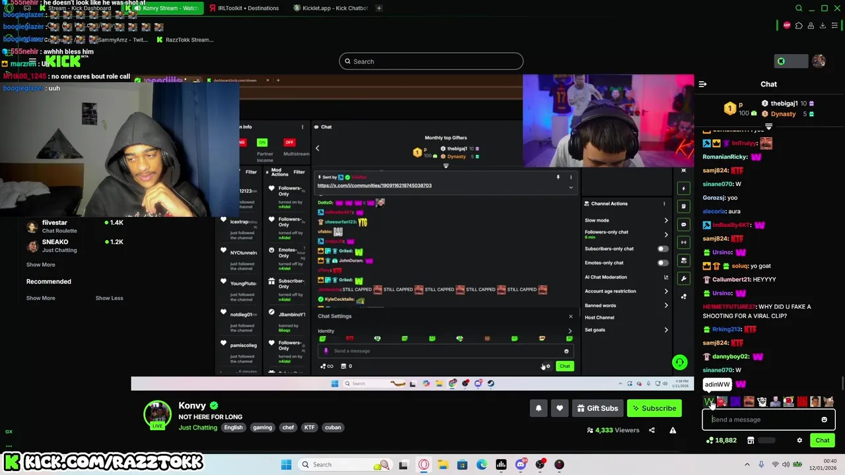Select the English tag
The image size is (845, 475).
point(233,427)
